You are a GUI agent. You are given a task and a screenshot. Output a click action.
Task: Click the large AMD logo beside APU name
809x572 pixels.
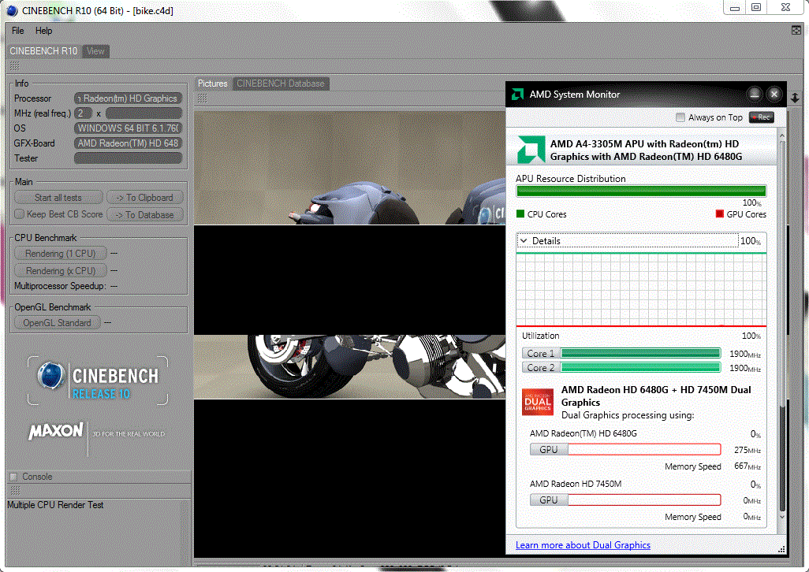pos(531,150)
